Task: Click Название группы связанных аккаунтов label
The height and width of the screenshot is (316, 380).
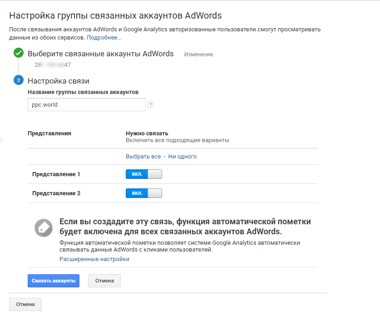Action: (83, 92)
